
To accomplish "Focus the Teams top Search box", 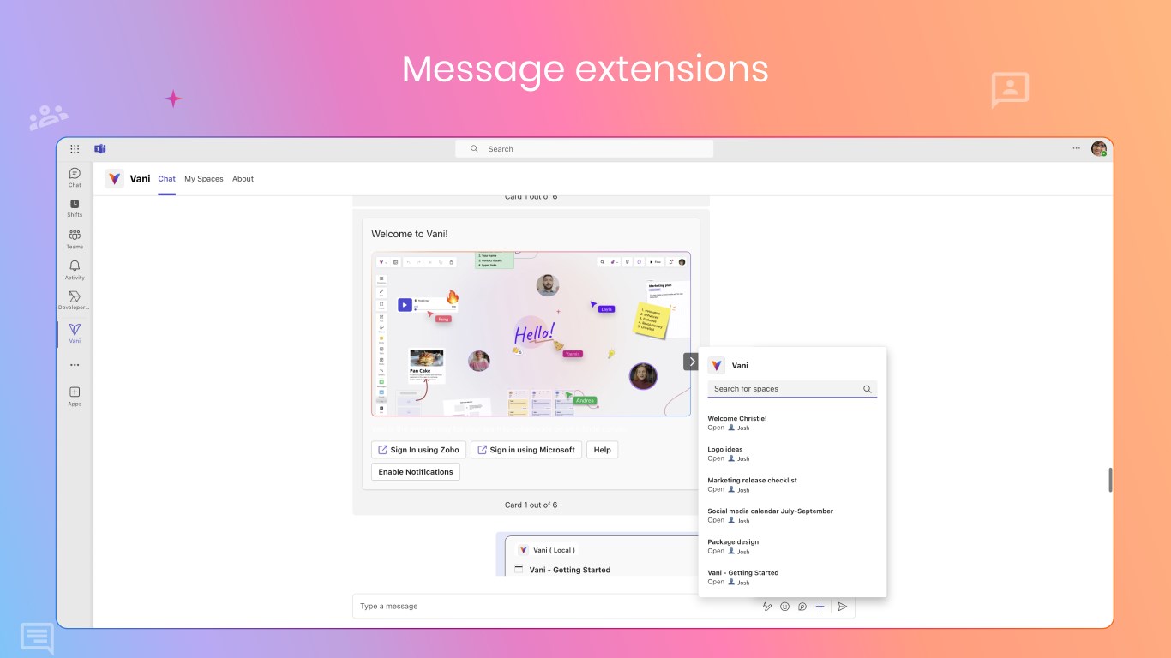I will (585, 149).
